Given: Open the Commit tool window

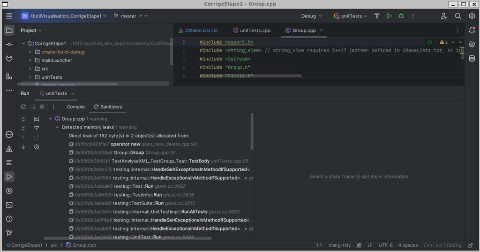Looking at the screenshot, I should pos(9,45).
